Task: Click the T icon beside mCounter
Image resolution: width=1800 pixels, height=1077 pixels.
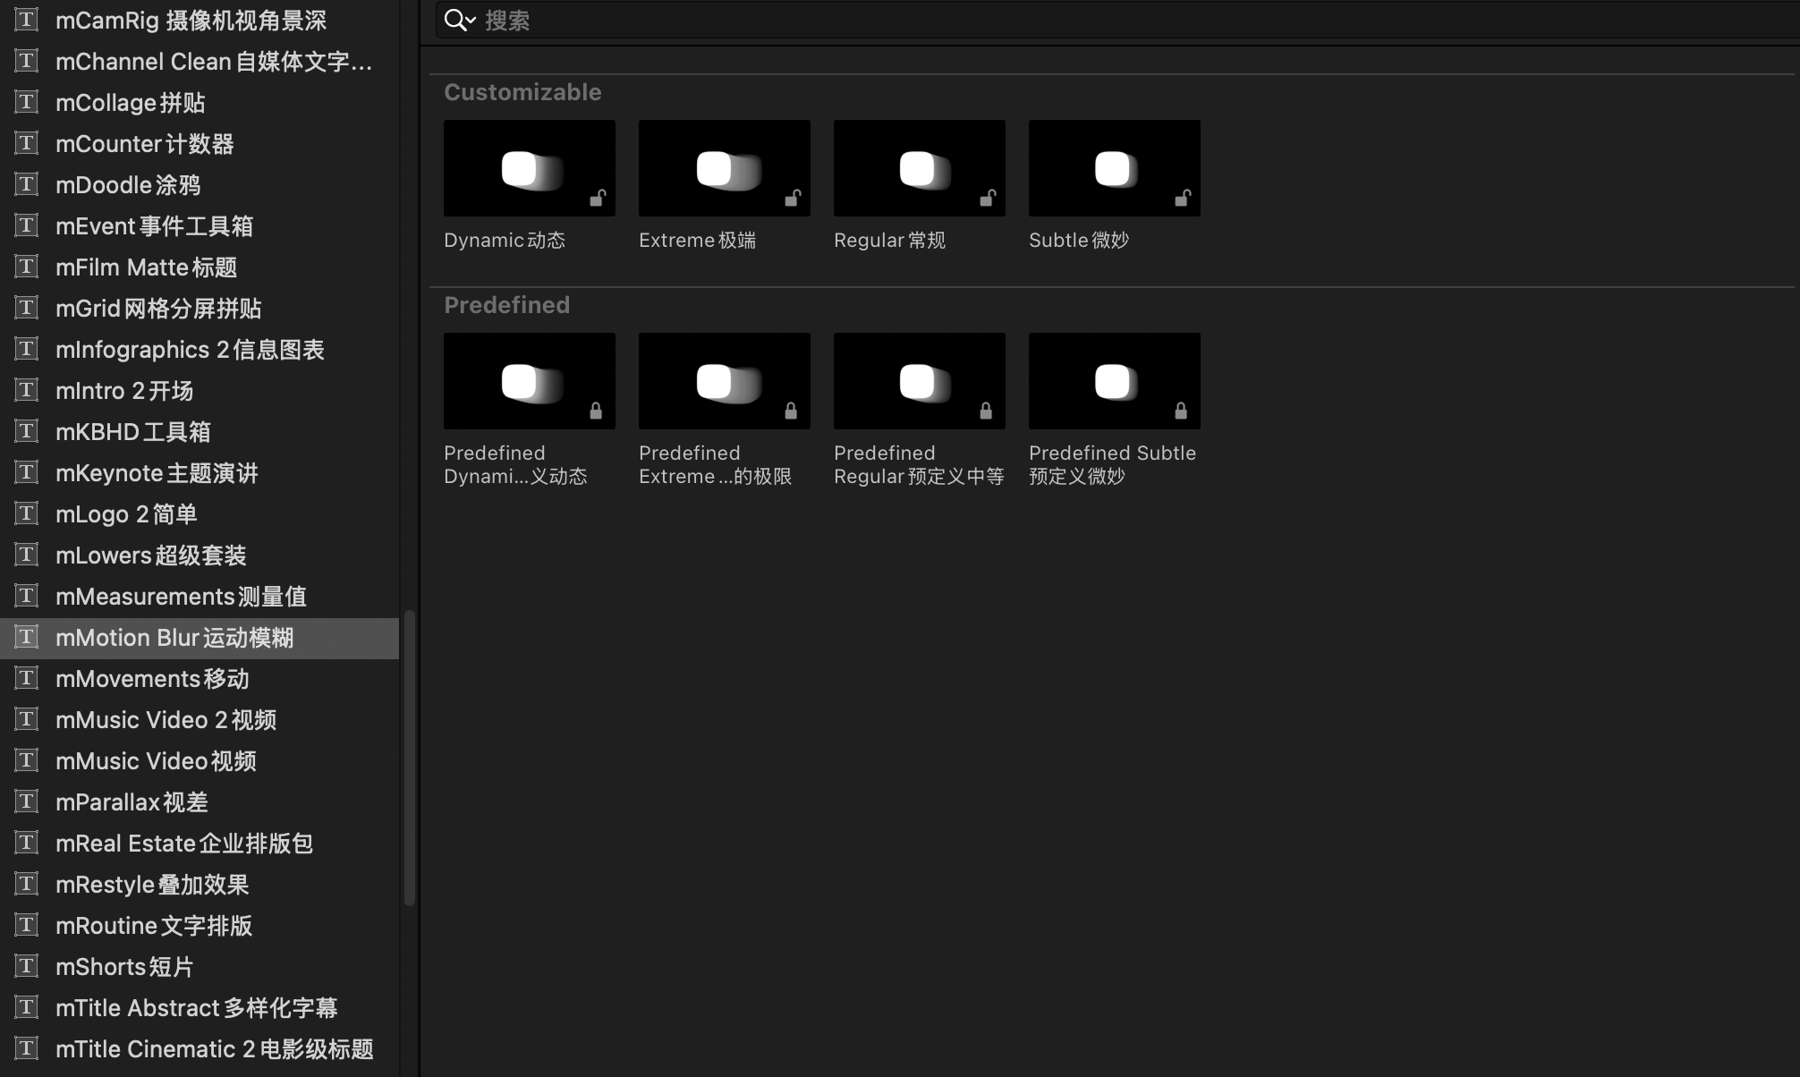Action: pos(27,143)
